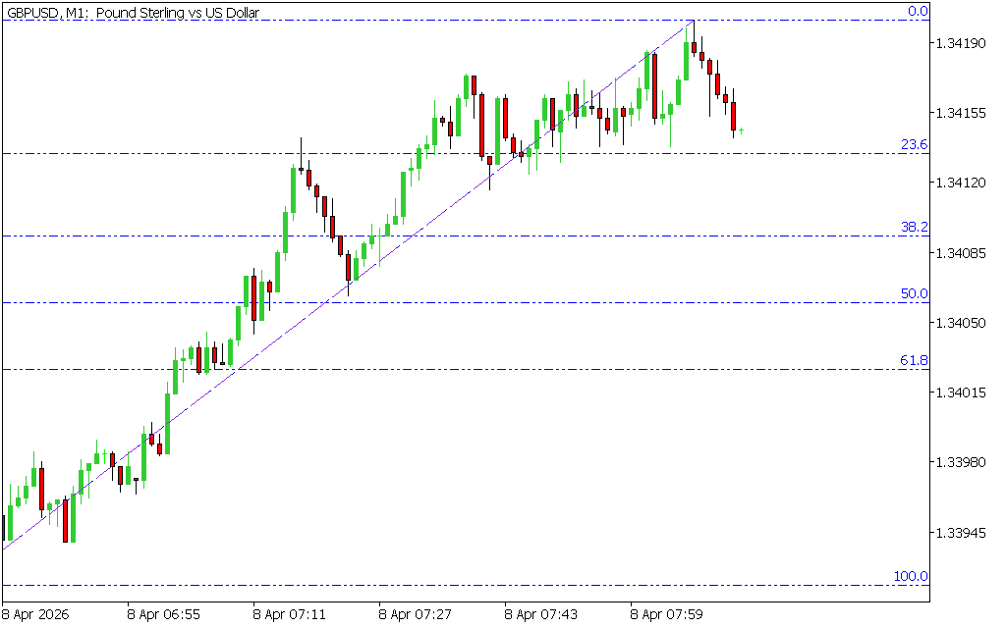
Task: Select the latest small green candle
Action: click(741, 130)
